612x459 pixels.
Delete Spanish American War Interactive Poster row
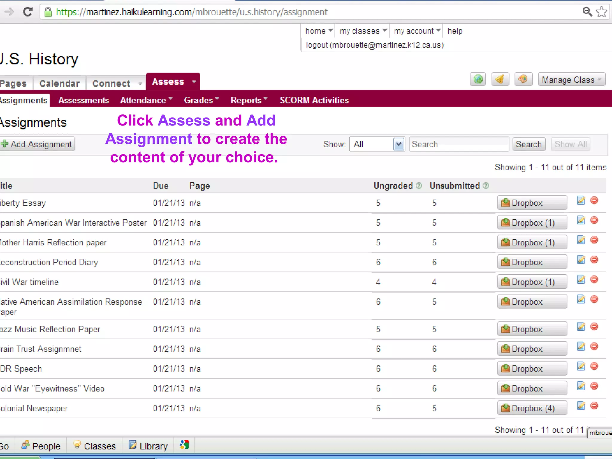pos(594,220)
